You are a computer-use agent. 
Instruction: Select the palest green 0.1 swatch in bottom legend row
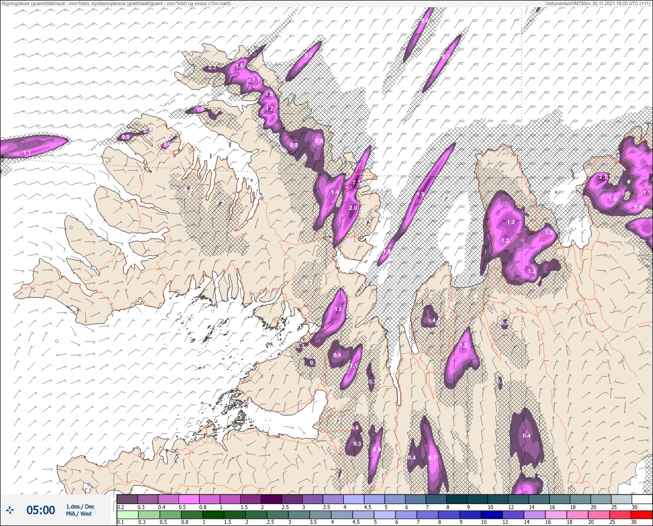click(127, 514)
